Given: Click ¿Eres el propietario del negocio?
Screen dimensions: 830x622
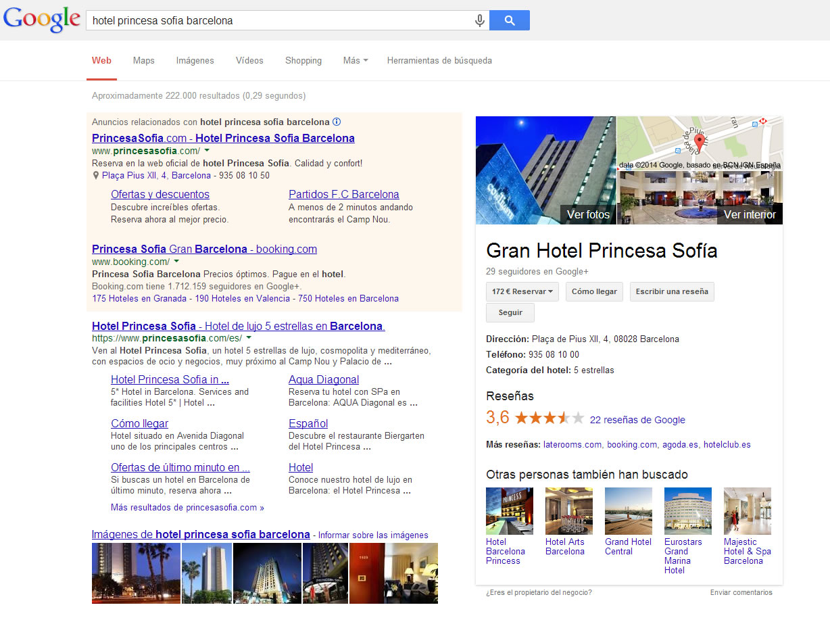Looking at the screenshot, I should [x=539, y=592].
